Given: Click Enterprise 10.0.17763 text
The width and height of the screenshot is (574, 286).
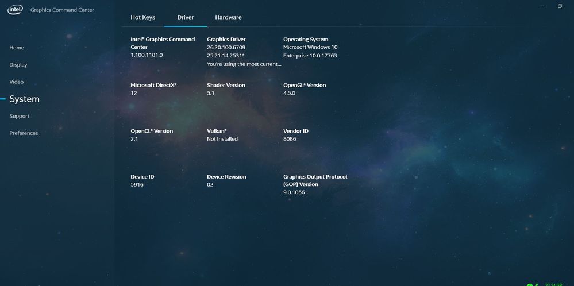Looking at the screenshot, I should (310, 56).
